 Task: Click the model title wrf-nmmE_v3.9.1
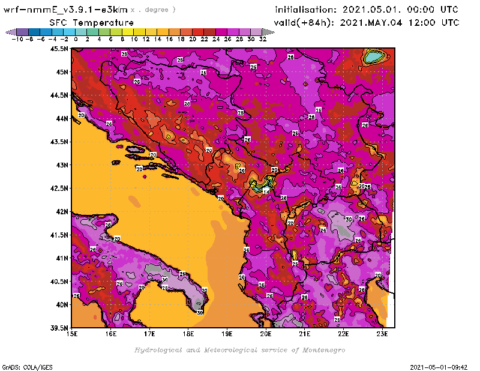point(65,10)
